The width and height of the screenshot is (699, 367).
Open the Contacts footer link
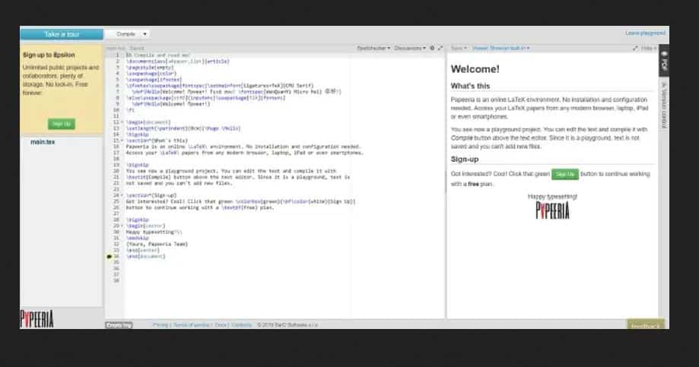coord(242,325)
